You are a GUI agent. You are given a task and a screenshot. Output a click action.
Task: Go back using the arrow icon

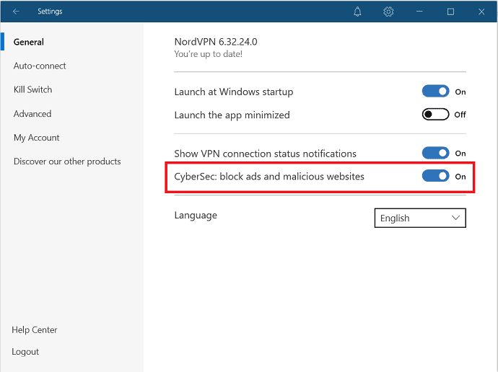pos(16,12)
